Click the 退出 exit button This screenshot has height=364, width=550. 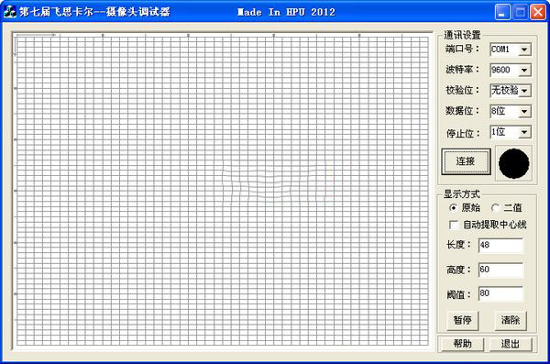coord(511,344)
